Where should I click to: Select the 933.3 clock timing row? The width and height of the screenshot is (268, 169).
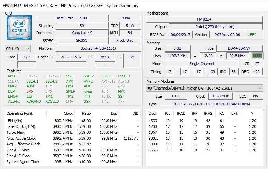[x=204, y=138]
